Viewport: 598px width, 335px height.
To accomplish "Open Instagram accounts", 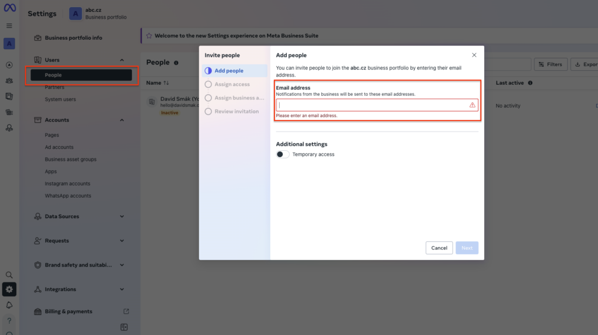I will tap(68, 184).
